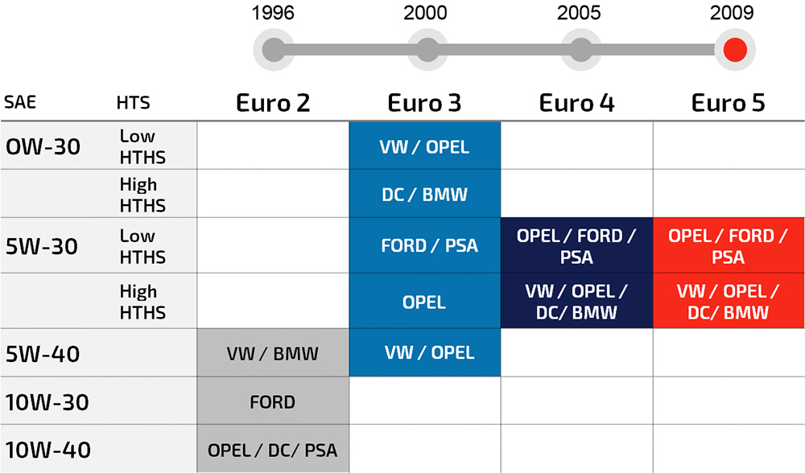This screenshot has height=473, width=805.
Task: Click the SAE header label
Action: point(20,103)
